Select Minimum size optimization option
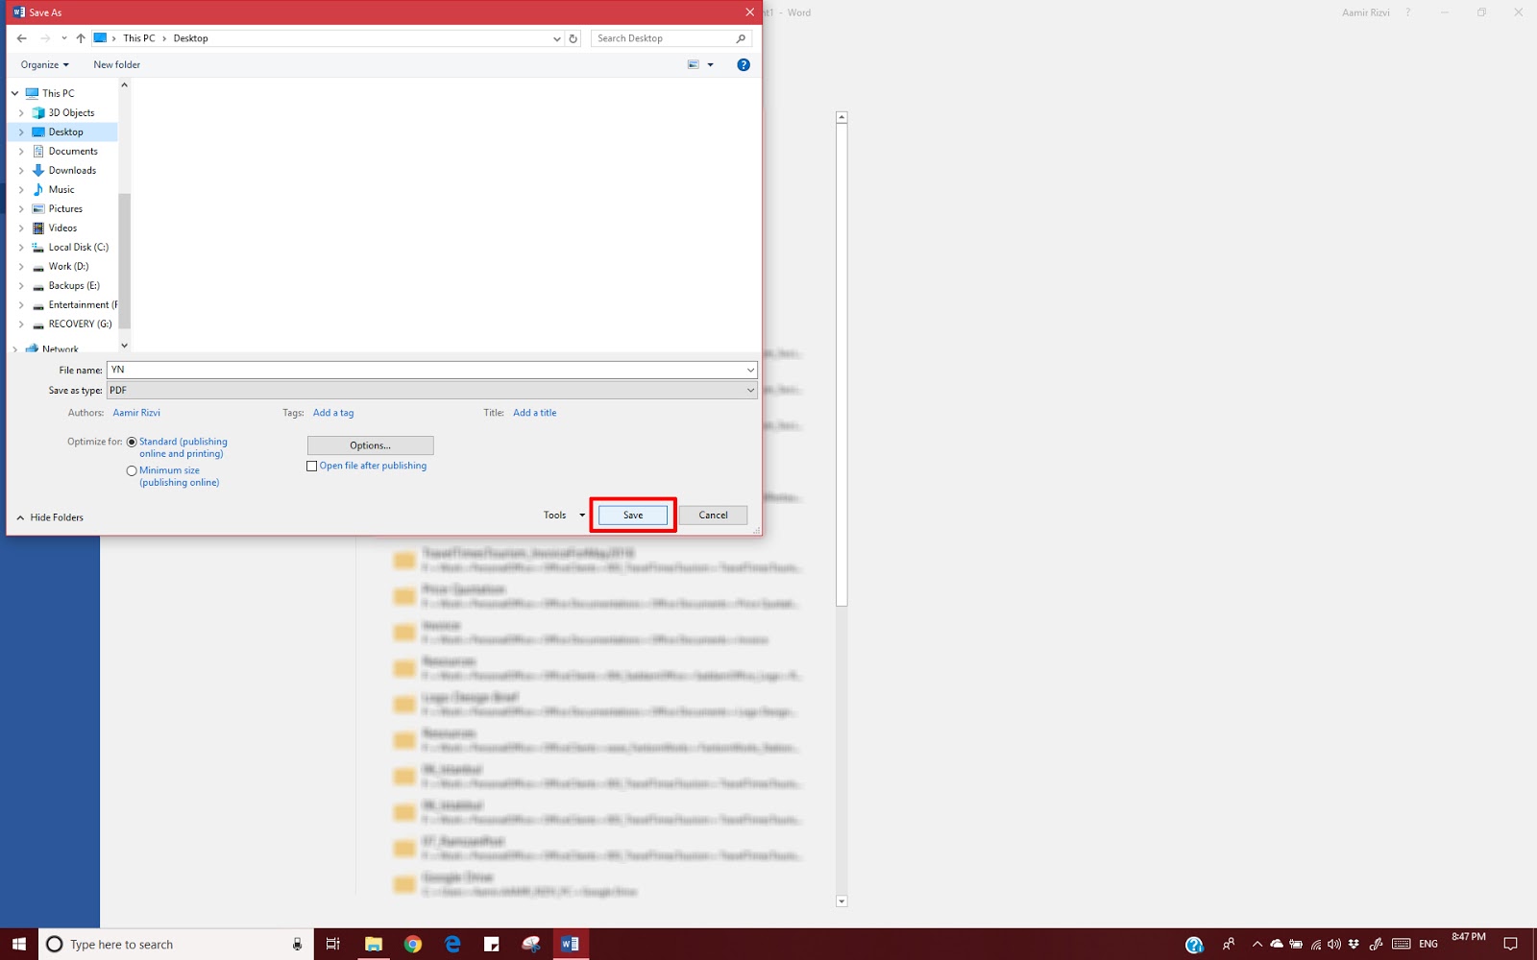The width and height of the screenshot is (1537, 960). (132, 471)
